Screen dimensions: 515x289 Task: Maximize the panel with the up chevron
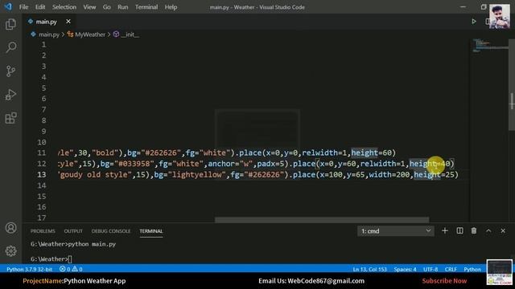488,231
